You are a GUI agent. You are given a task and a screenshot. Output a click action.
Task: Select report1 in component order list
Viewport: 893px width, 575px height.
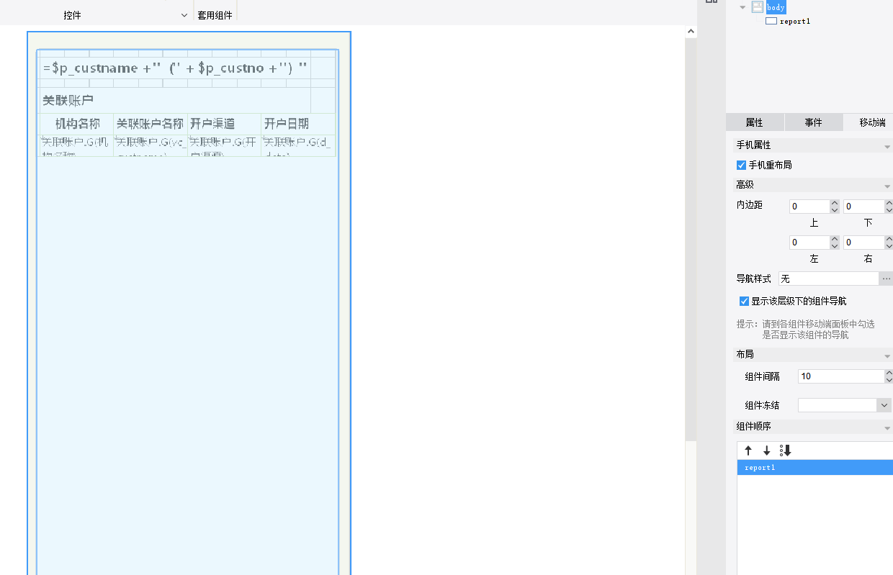tap(815, 468)
